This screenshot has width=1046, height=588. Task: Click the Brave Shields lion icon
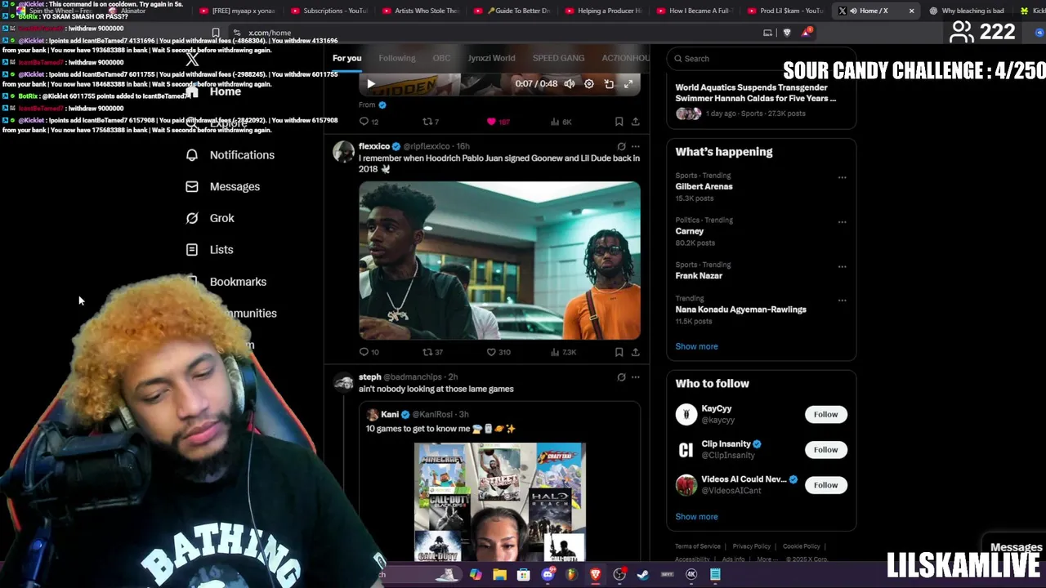[x=787, y=33]
